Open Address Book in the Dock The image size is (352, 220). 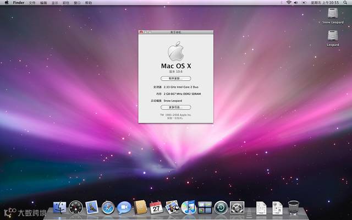click(x=140, y=207)
